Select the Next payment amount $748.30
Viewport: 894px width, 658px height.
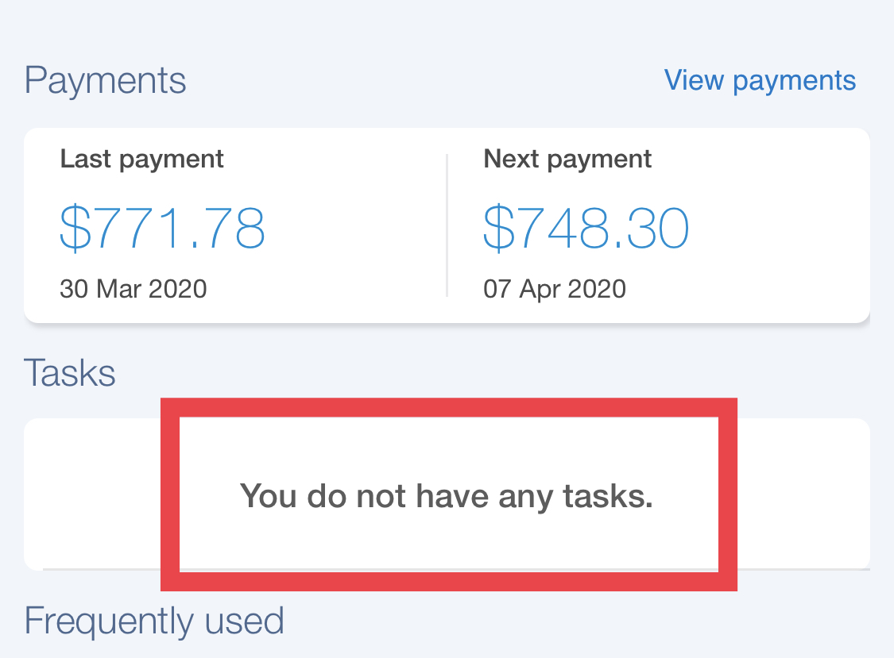click(x=586, y=228)
